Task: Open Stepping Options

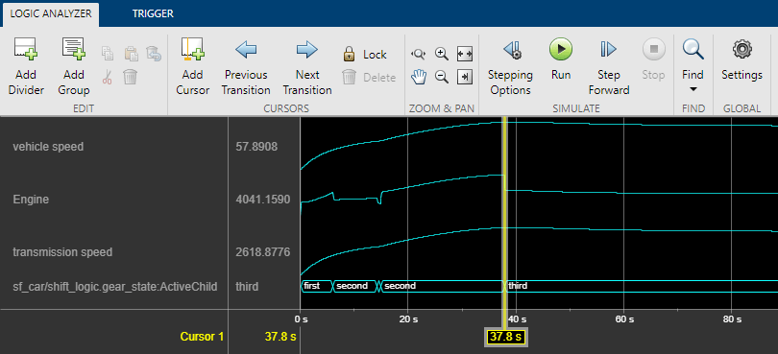Action: pyautogui.click(x=511, y=67)
